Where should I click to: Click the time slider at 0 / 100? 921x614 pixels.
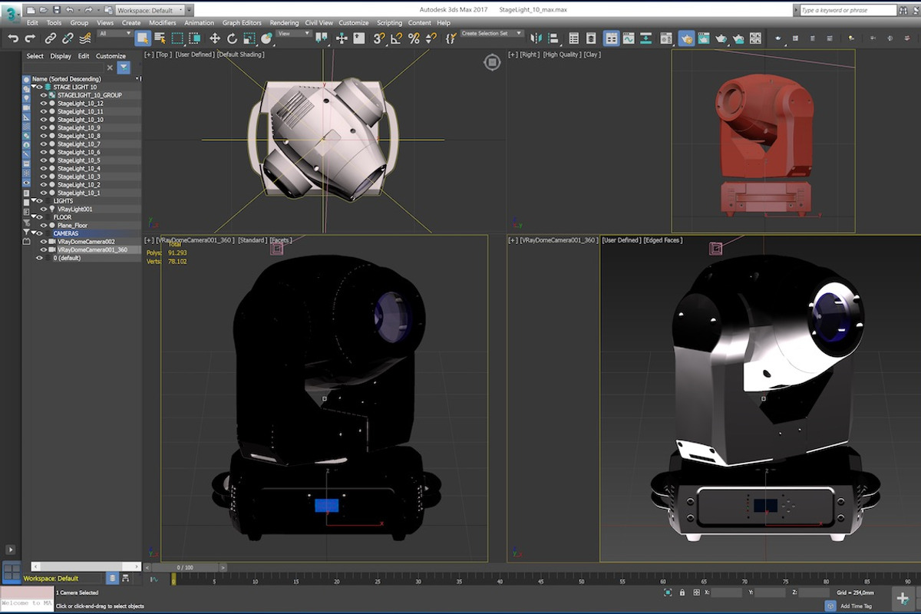(x=185, y=567)
